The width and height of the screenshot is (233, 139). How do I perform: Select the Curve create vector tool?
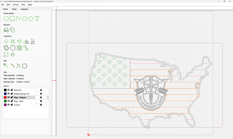[x=25, y=18]
